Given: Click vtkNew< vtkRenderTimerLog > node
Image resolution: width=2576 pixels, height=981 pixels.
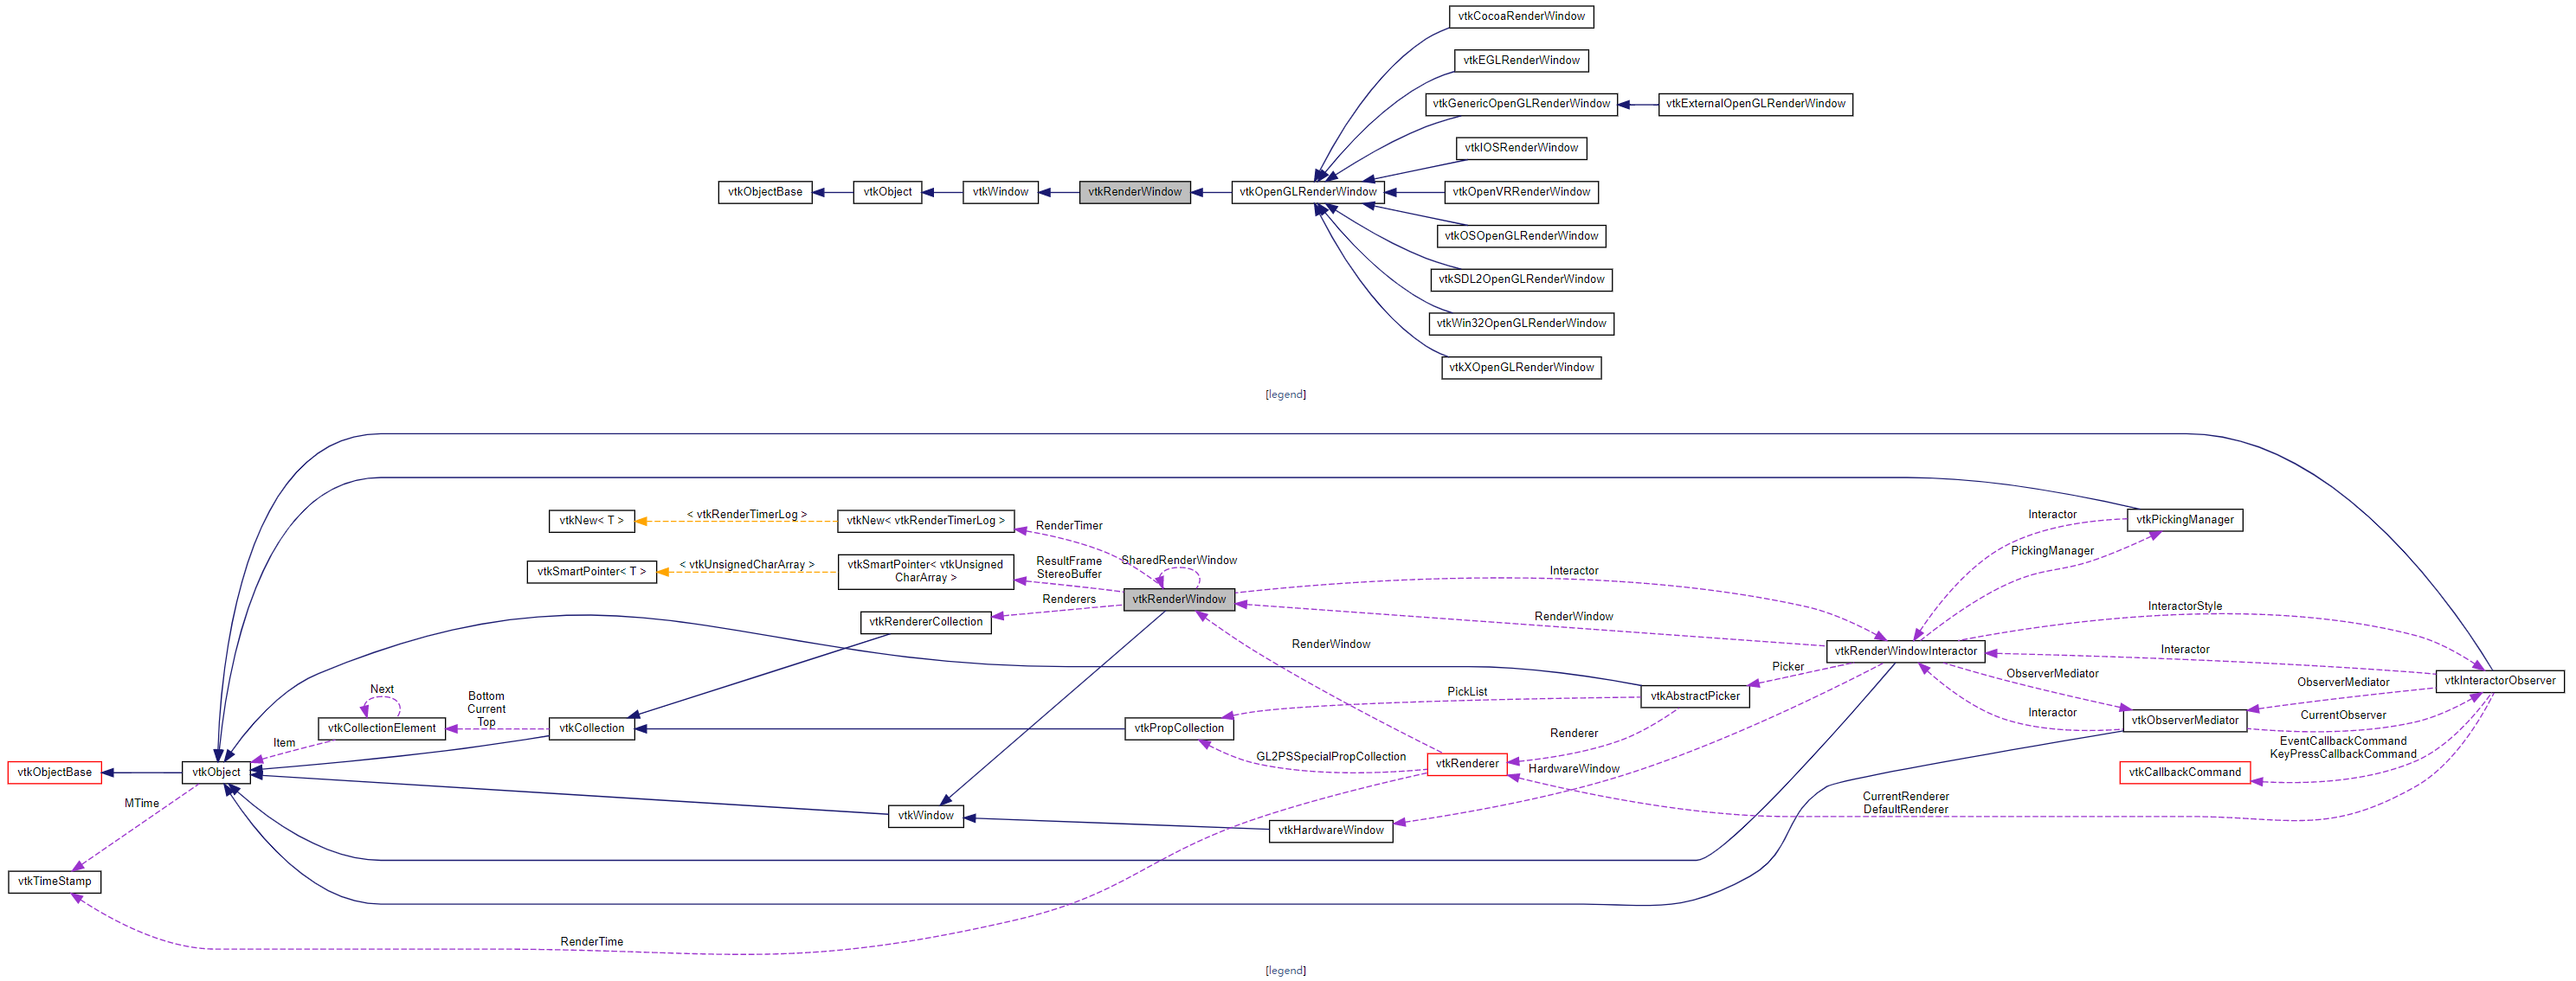Looking at the screenshot, I should click(925, 521).
